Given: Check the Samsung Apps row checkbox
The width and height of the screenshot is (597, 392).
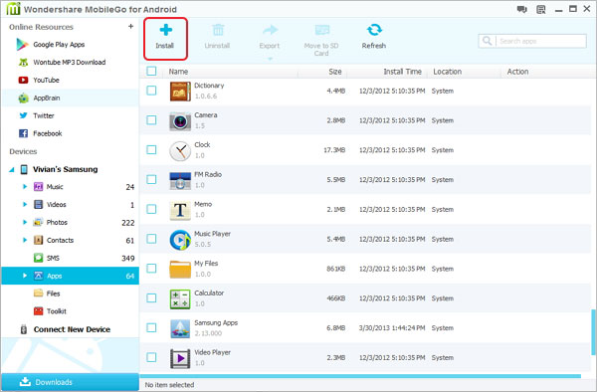Looking at the screenshot, I should point(151,327).
